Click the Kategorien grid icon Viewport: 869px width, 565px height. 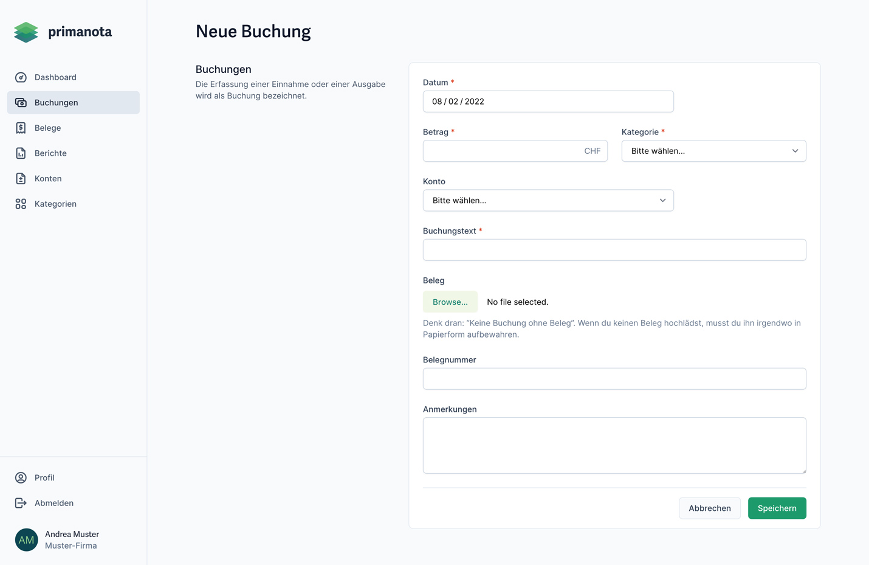tap(21, 204)
